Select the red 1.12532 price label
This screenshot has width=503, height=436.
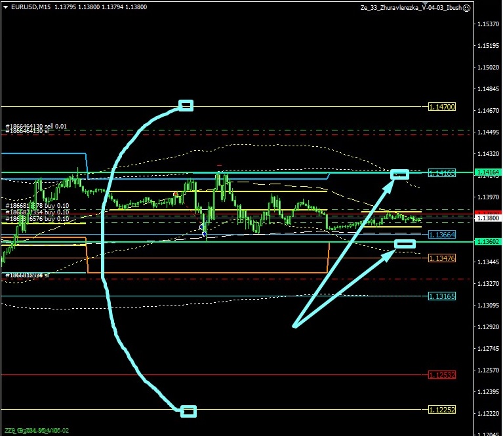pos(441,375)
